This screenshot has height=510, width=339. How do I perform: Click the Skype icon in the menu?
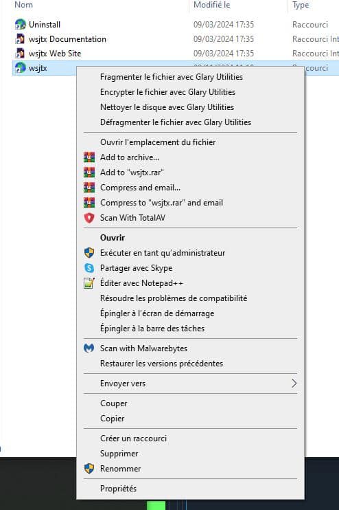click(89, 267)
